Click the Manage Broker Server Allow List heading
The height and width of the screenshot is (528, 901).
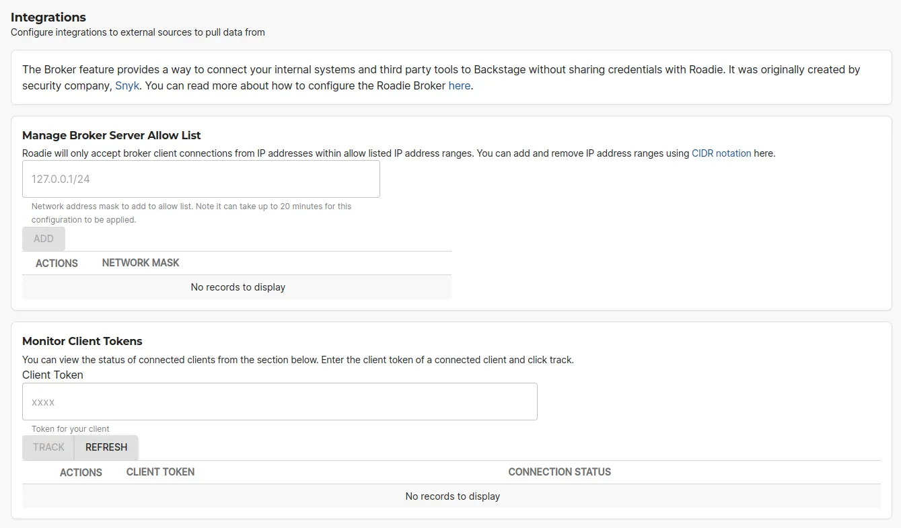click(x=111, y=135)
